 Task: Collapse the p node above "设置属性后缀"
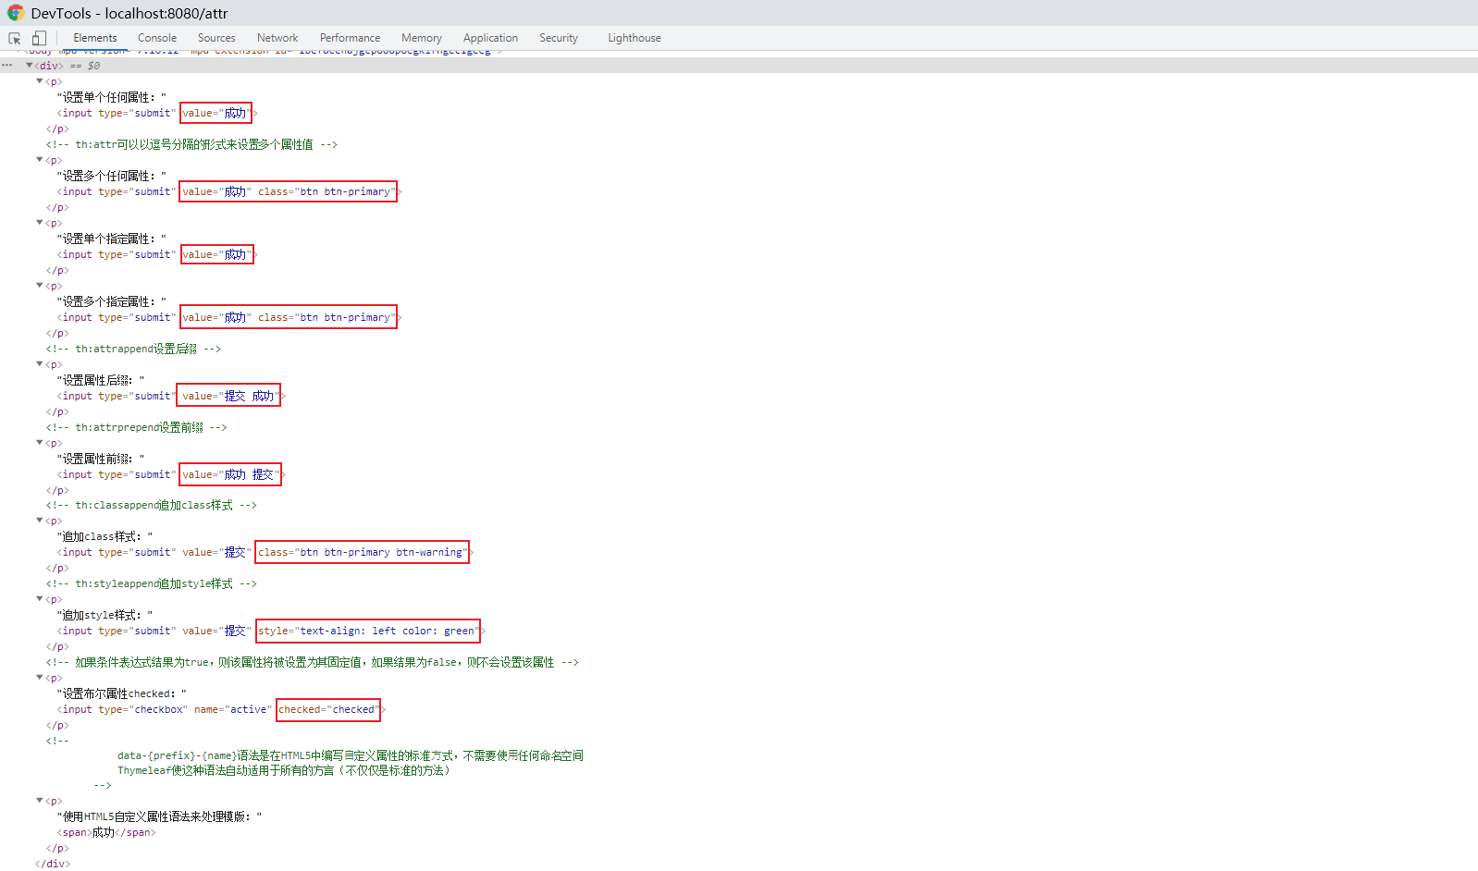tap(40, 364)
